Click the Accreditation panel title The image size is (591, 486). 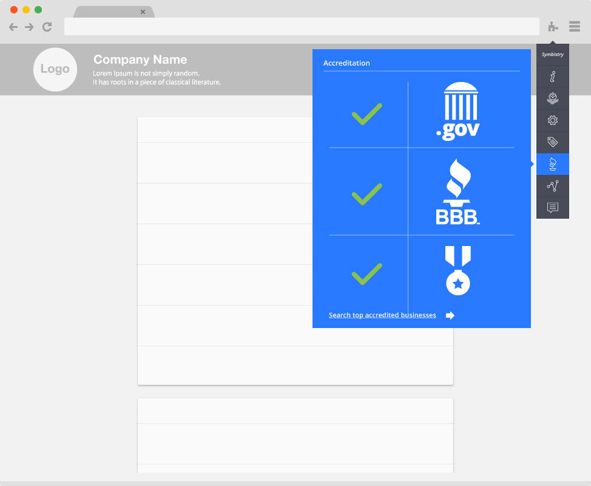[346, 63]
